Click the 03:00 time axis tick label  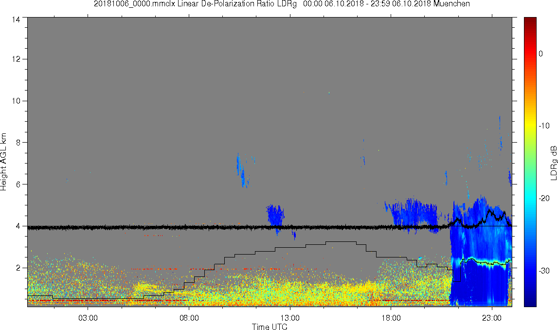[88, 318]
